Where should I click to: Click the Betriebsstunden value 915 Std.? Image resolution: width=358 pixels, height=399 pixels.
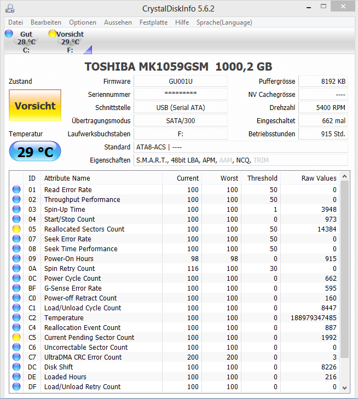click(x=323, y=134)
